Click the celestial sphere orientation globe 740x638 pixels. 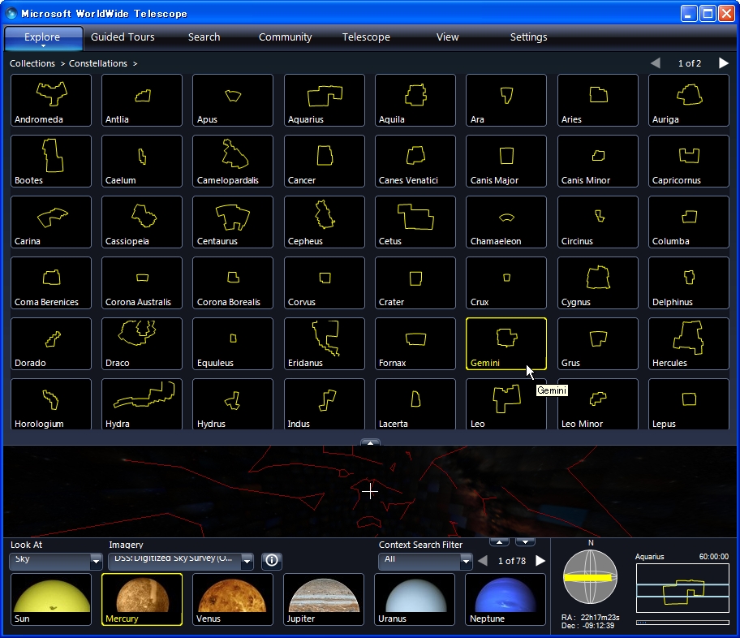pyautogui.click(x=590, y=576)
